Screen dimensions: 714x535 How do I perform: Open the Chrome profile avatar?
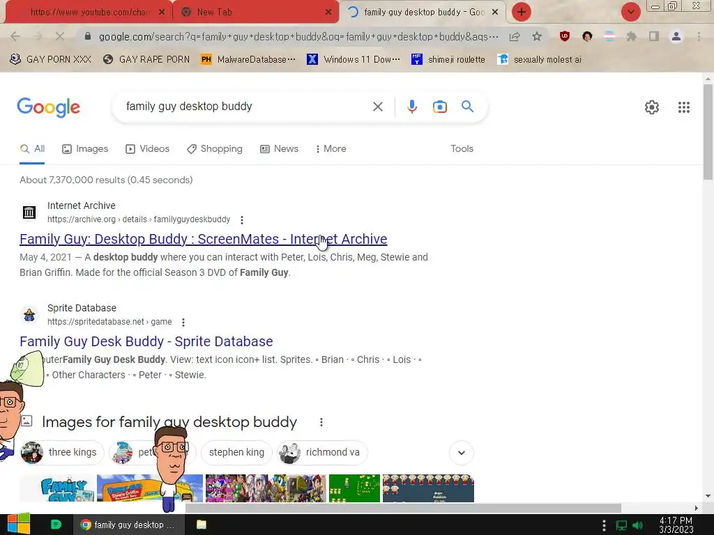click(676, 36)
